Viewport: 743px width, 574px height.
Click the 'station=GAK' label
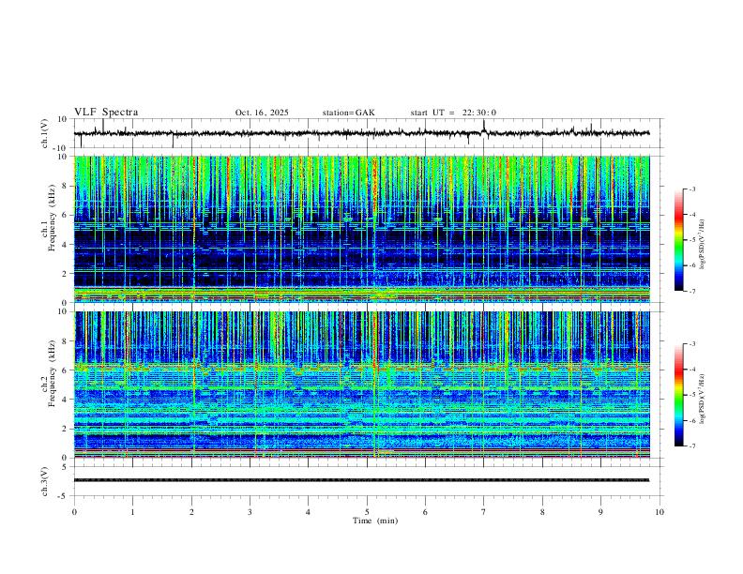(x=348, y=113)
